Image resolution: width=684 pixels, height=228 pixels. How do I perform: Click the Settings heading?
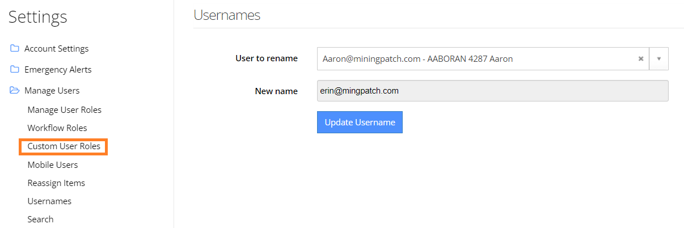click(38, 17)
